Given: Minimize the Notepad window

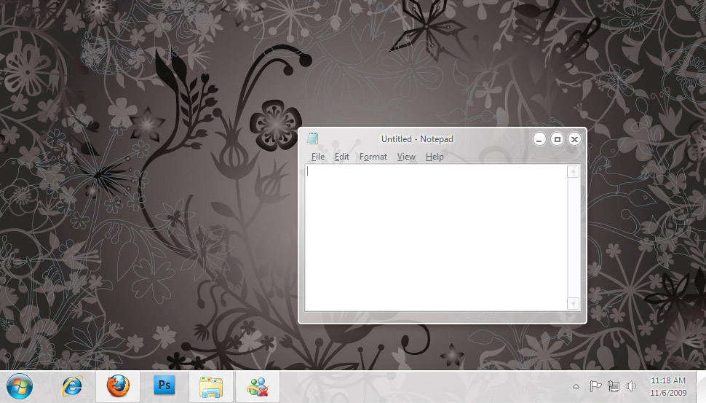Looking at the screenshot, I should tap(539, 139).
